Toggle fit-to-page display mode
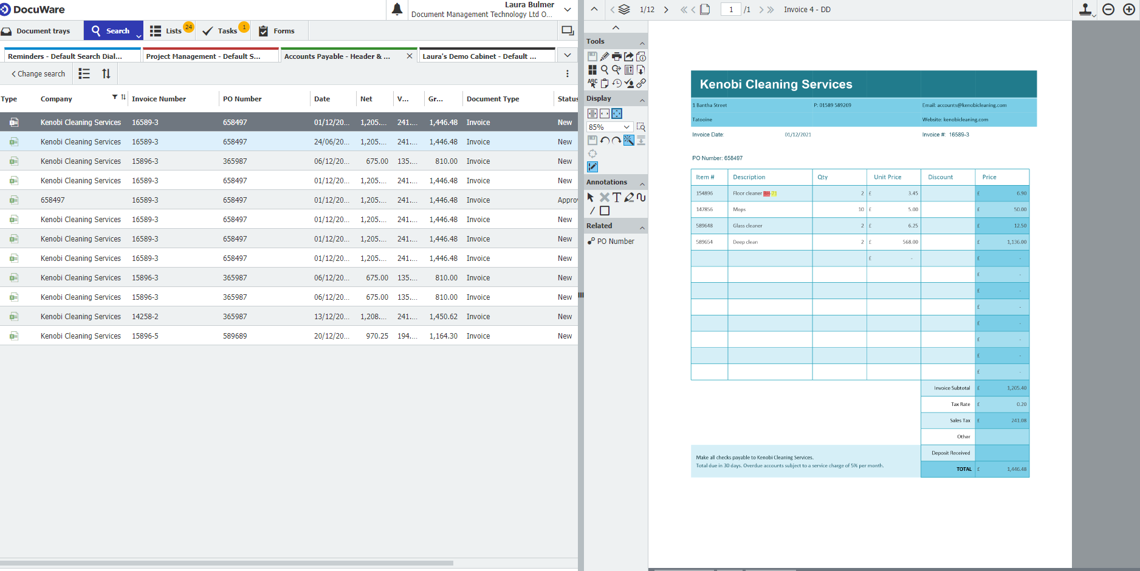This screenshot has height=571, width=1140. click(616, 113)
